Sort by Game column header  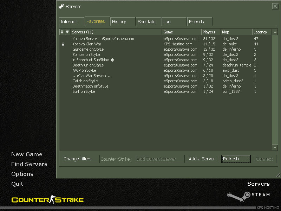[181, 32]
